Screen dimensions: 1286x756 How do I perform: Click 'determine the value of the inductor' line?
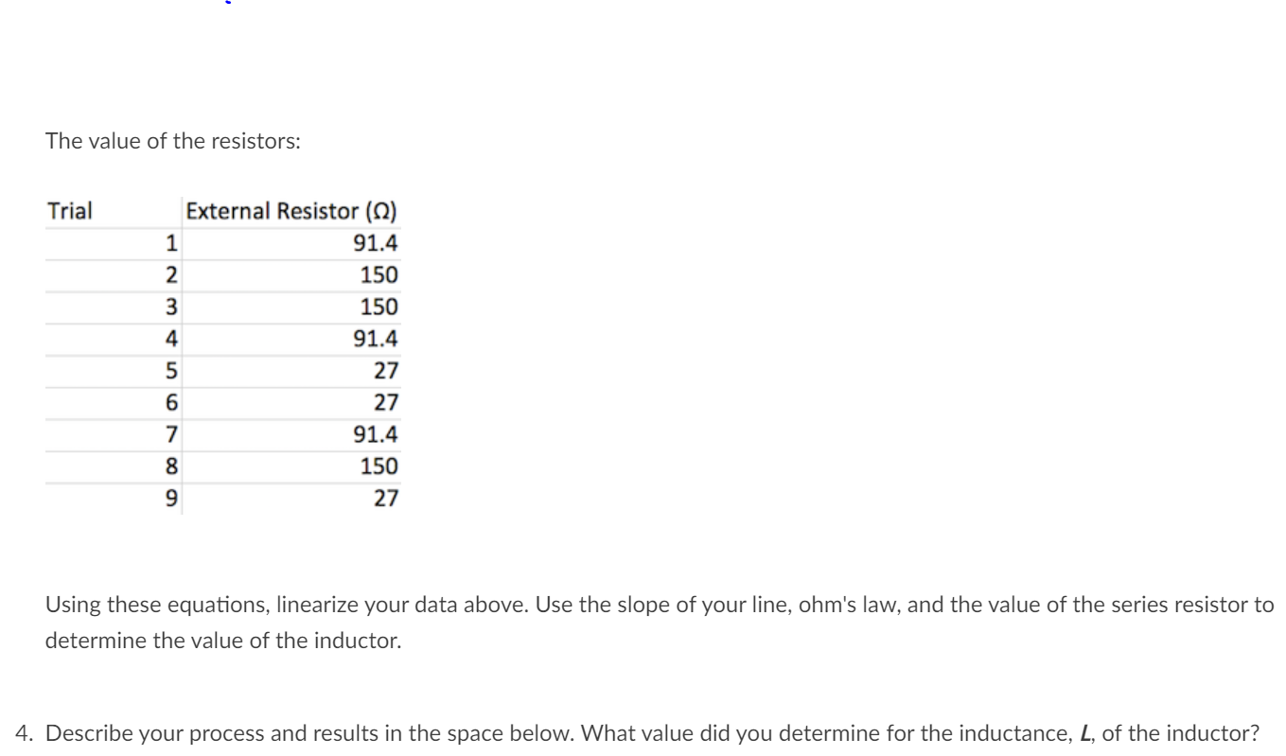click(x=223, y=641)
